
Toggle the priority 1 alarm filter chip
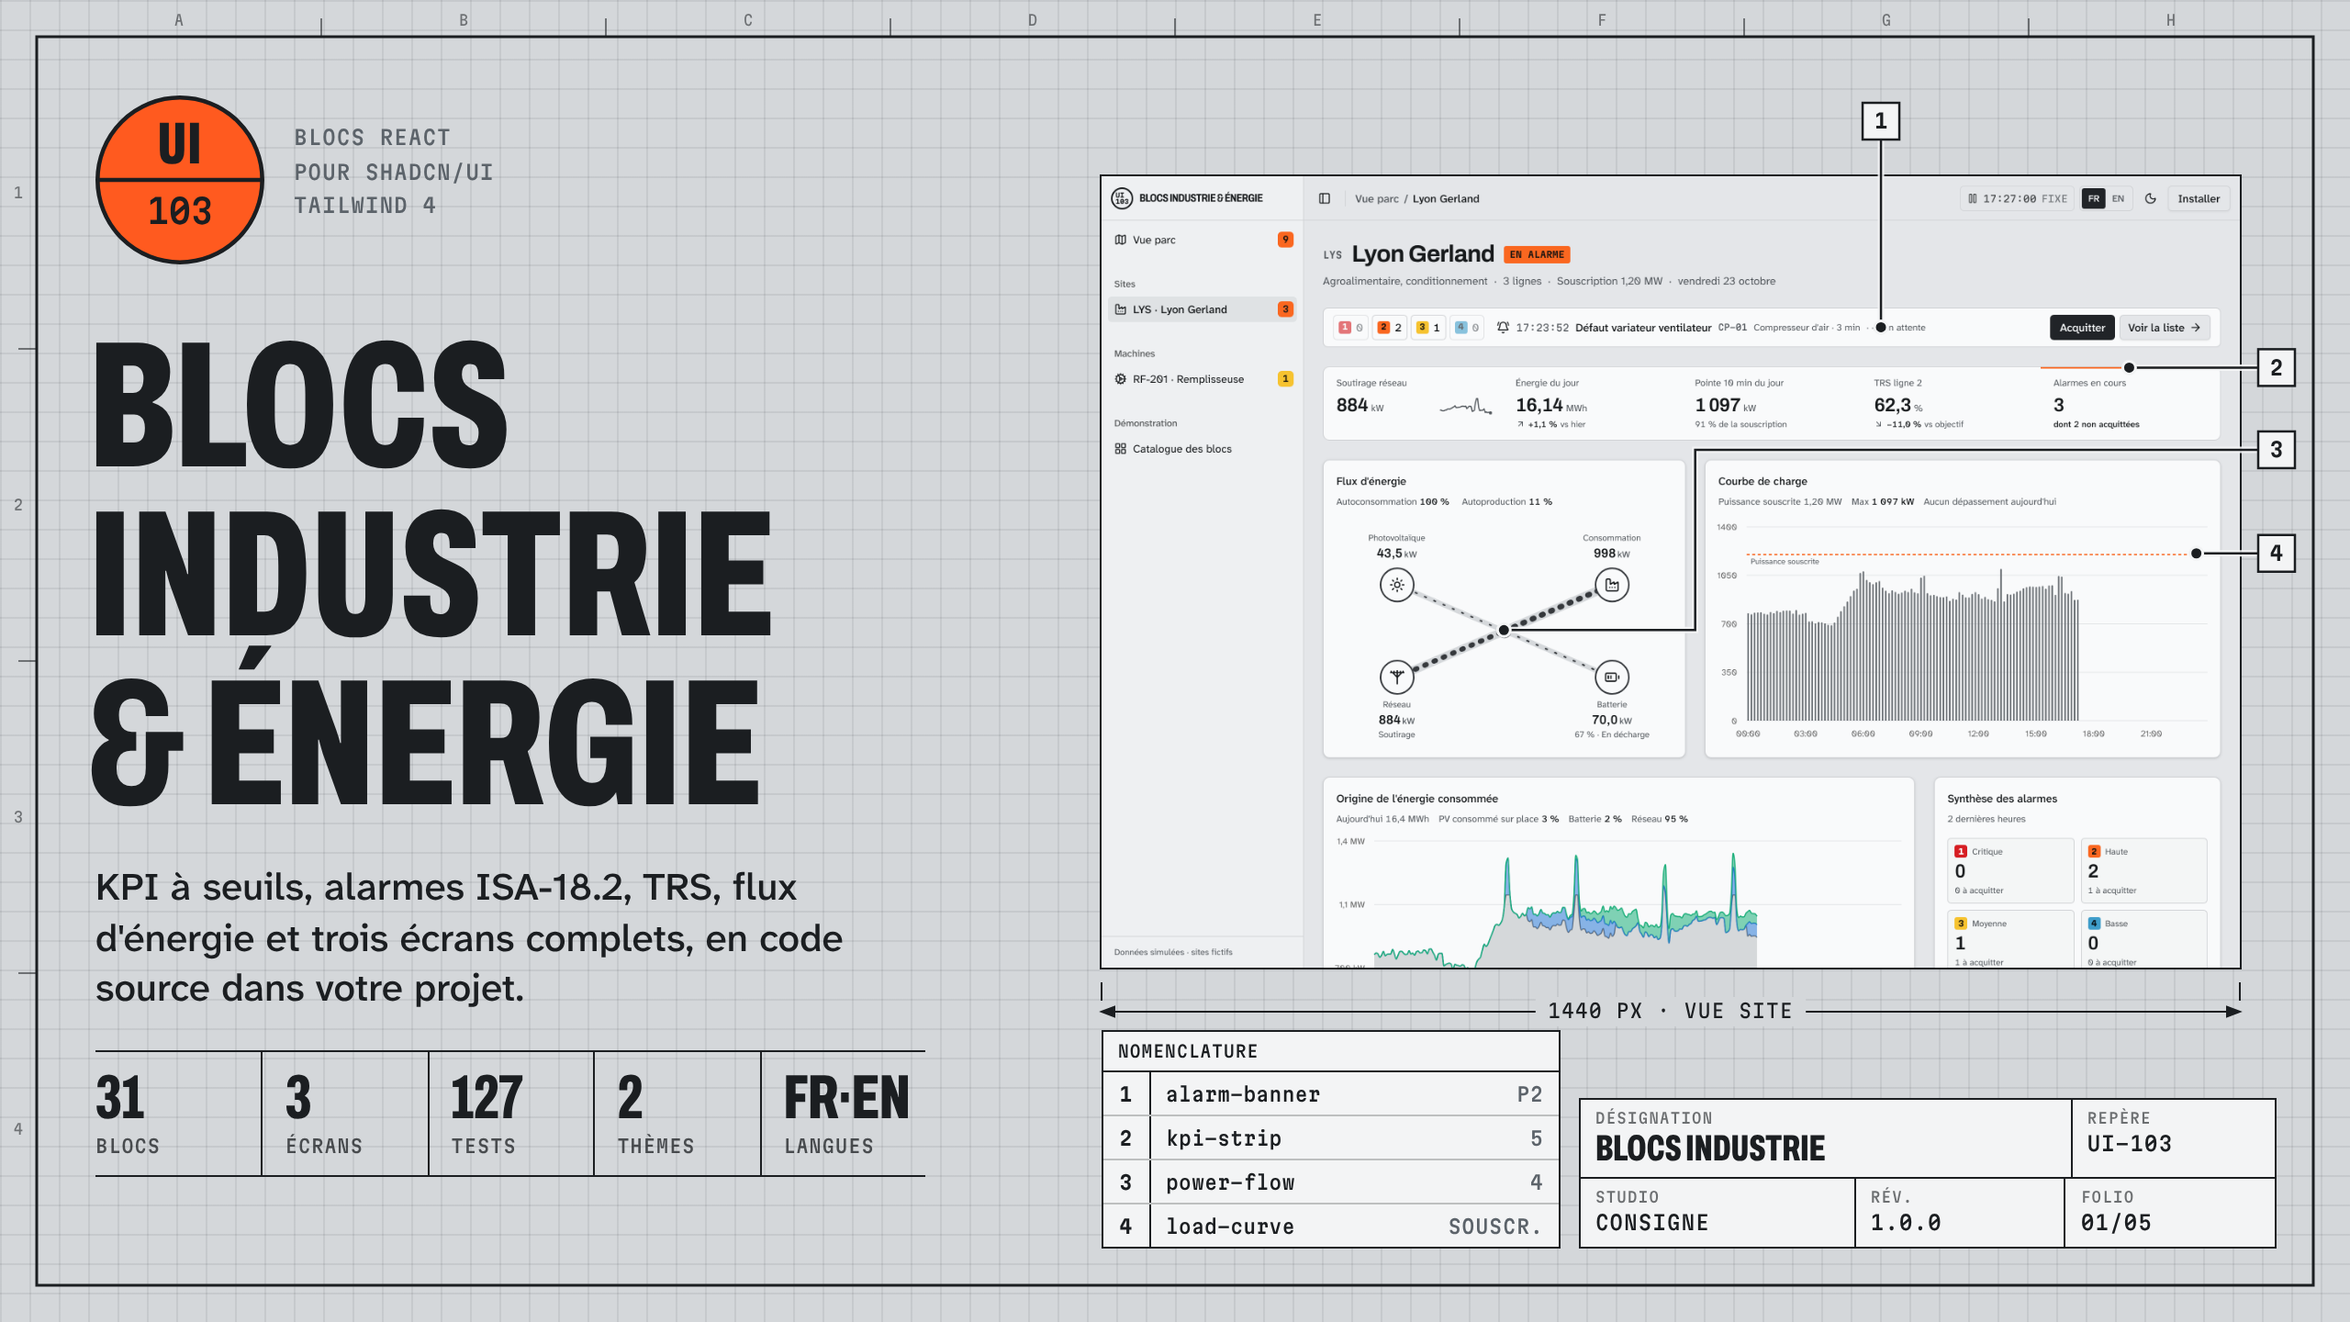coord(1350,328)
